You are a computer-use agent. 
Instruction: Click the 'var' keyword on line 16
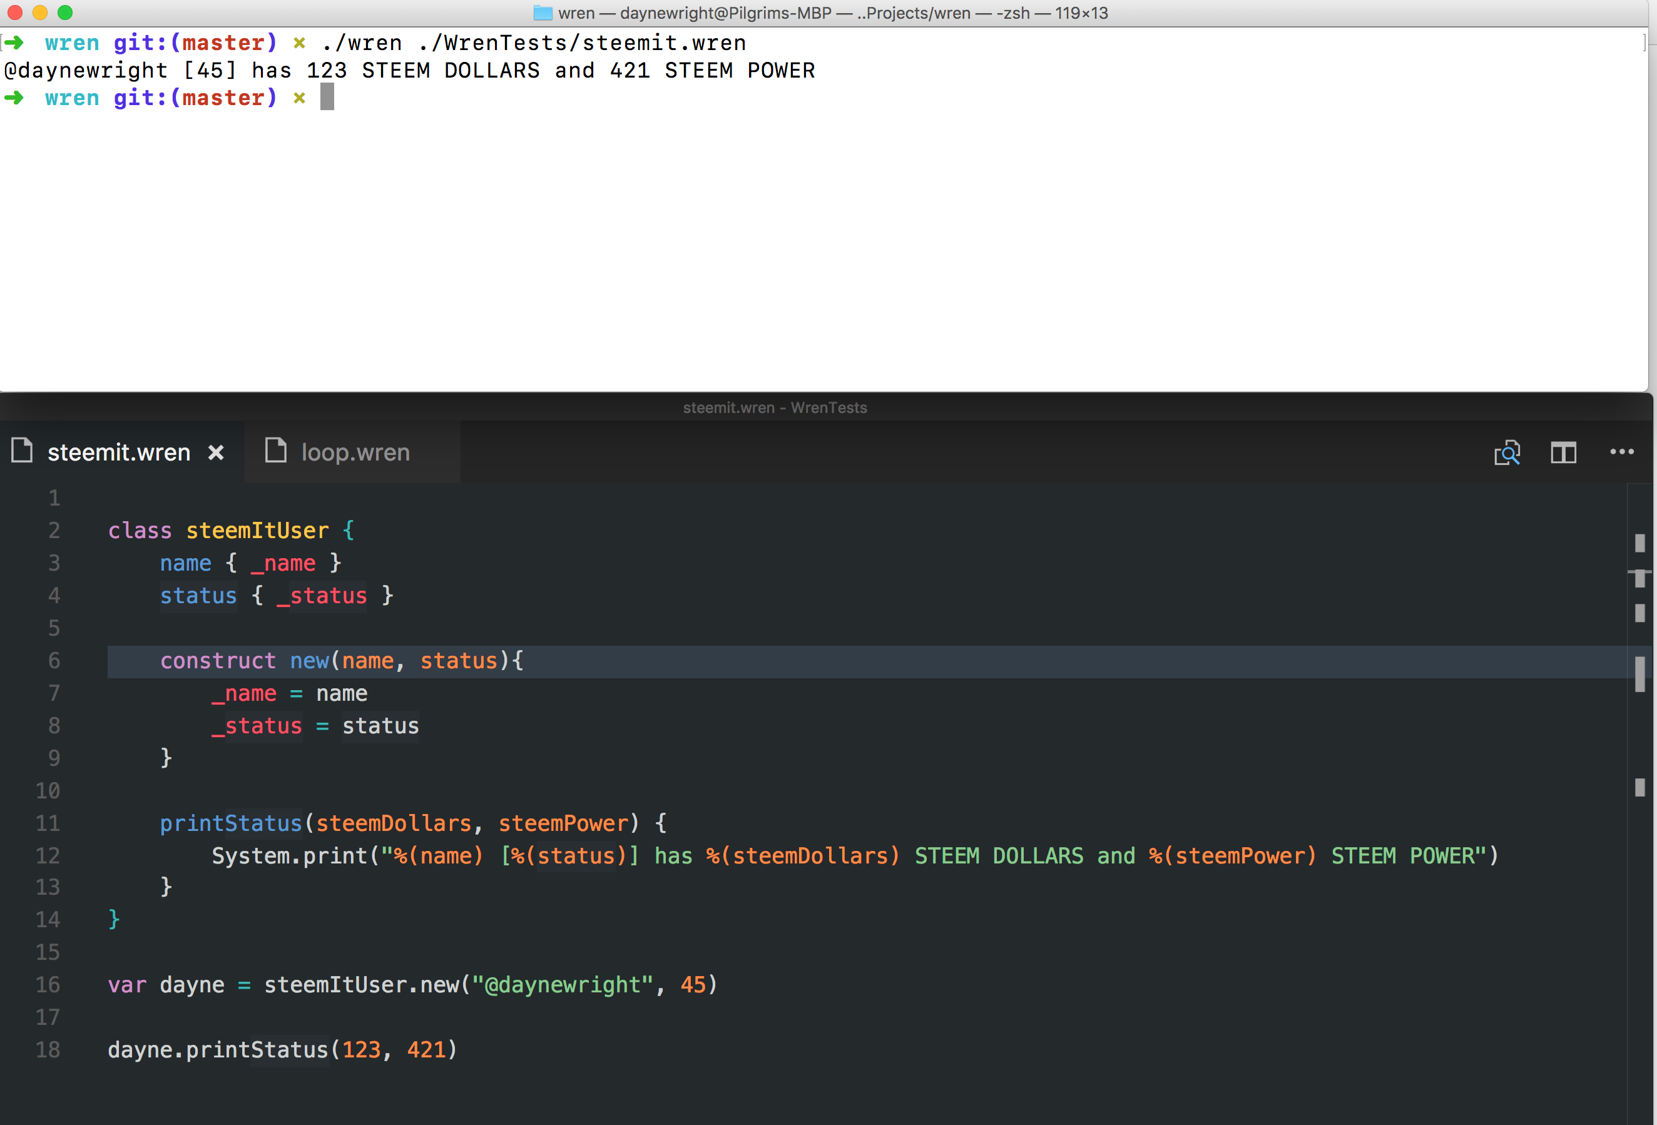pos(127,985)
